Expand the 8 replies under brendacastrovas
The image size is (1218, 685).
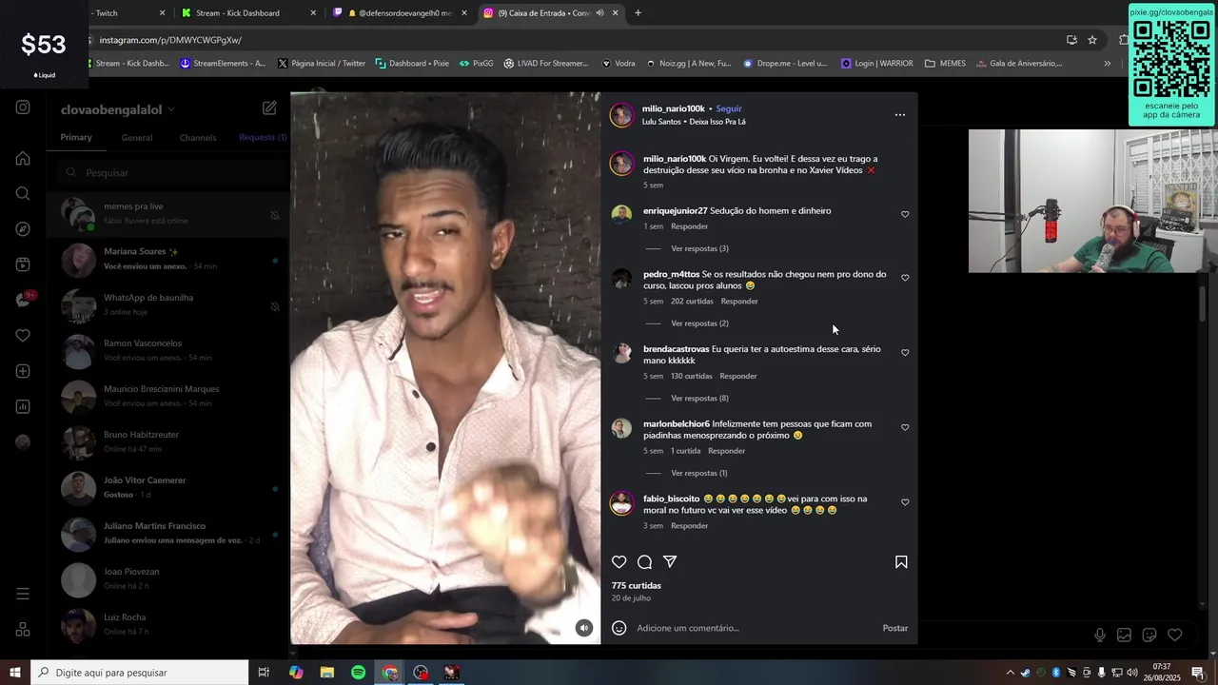(x=699, y=399)
